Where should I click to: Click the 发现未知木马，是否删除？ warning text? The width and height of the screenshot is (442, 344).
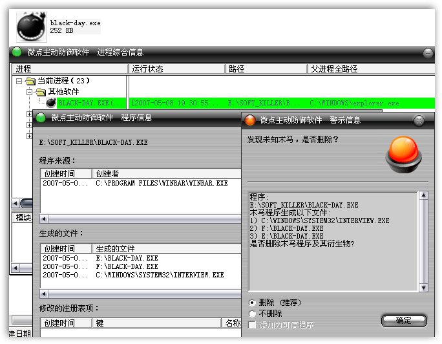tap(293, 140)
